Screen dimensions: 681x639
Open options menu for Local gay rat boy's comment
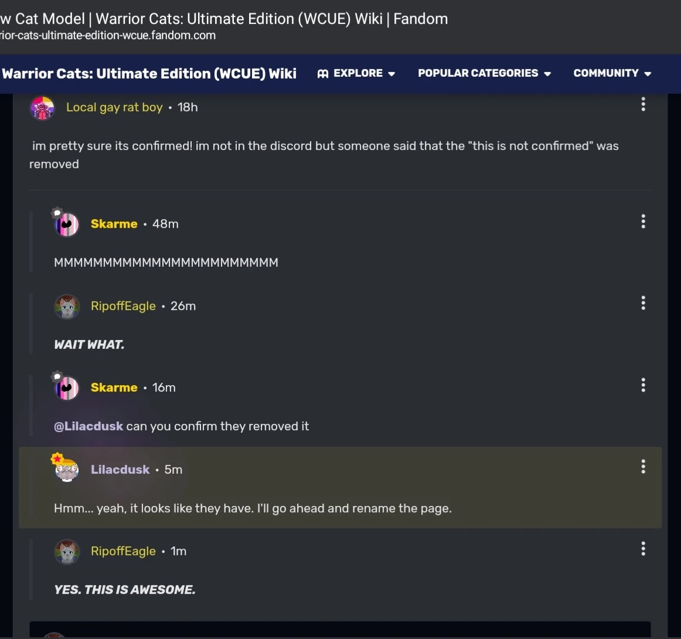[x=643, y=104]
